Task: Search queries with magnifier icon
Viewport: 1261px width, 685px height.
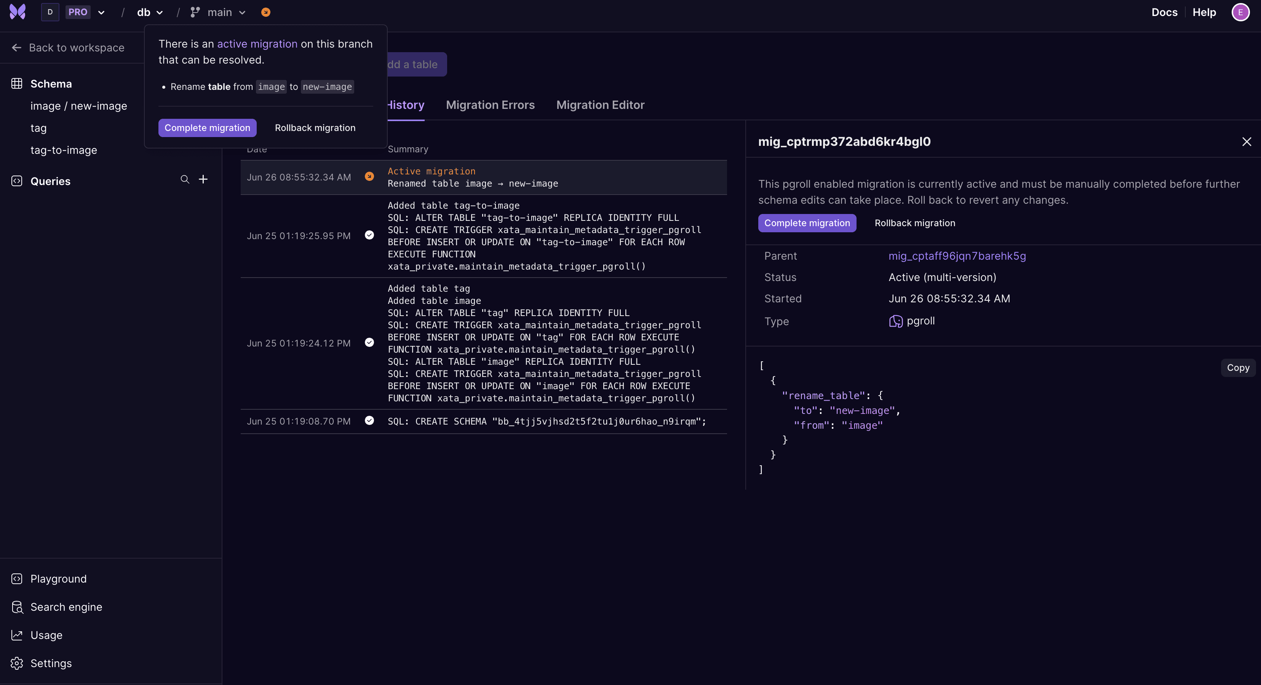Action: (185, 180)
